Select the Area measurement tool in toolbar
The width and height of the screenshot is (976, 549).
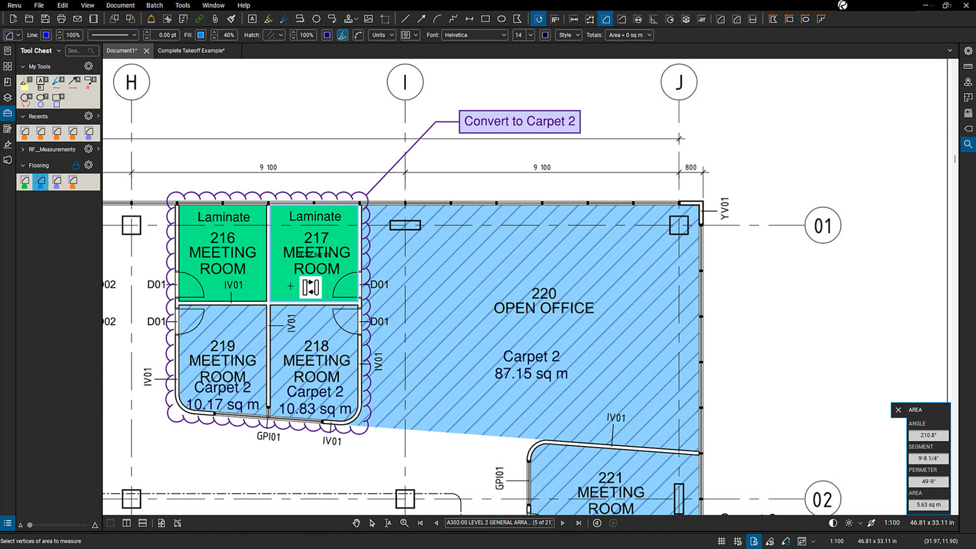[x=606, y=20]
